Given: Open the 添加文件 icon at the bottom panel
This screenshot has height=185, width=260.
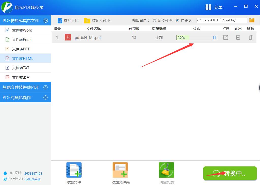Looking at the screenshot, I should (x=73, y=170).
